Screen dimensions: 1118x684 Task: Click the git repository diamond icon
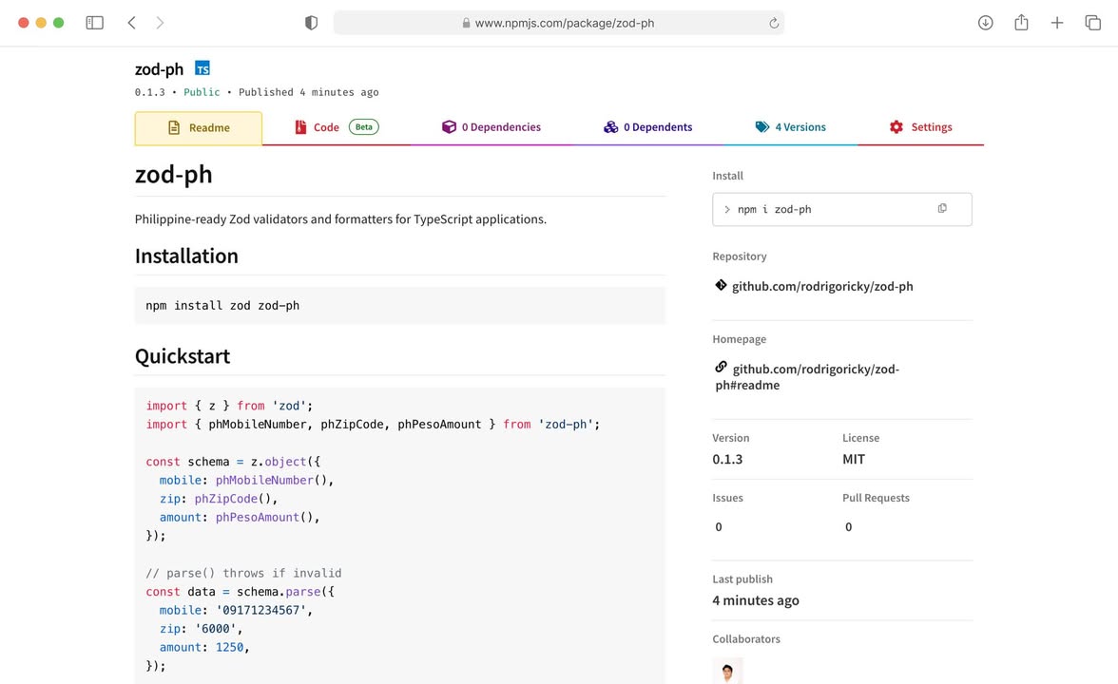click(721, 285)
